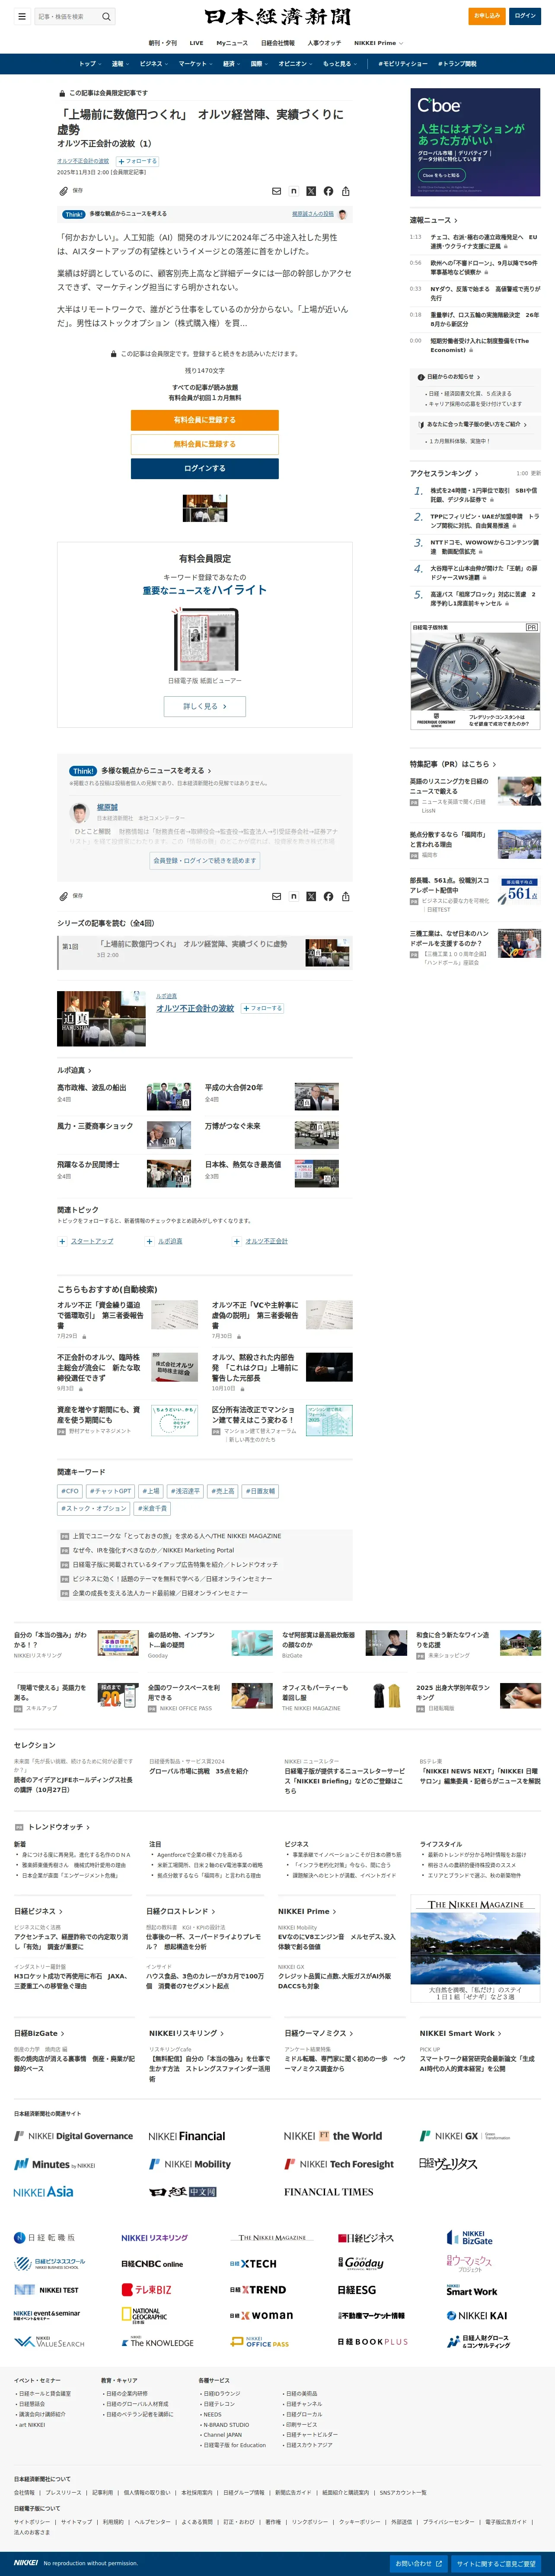Select the #ストック・オプション keyword tag
This screenshot has width=555, height=2576.
point(94,1508)
